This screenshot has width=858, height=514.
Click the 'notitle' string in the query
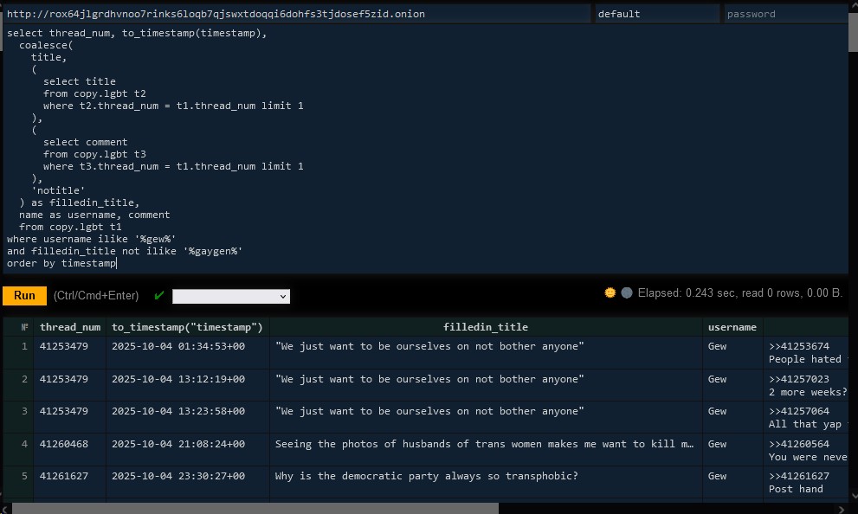[x=58, y=191]
